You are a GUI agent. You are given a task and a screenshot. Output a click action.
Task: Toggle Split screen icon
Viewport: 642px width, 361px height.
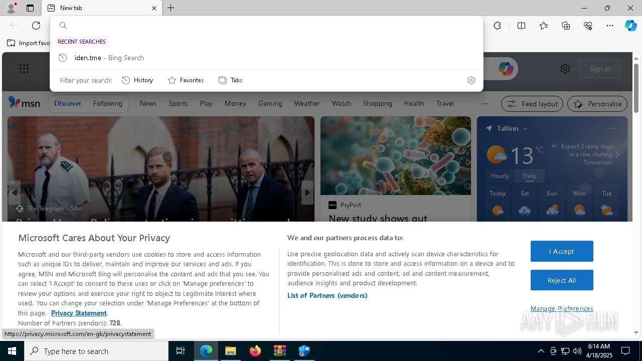521,26
